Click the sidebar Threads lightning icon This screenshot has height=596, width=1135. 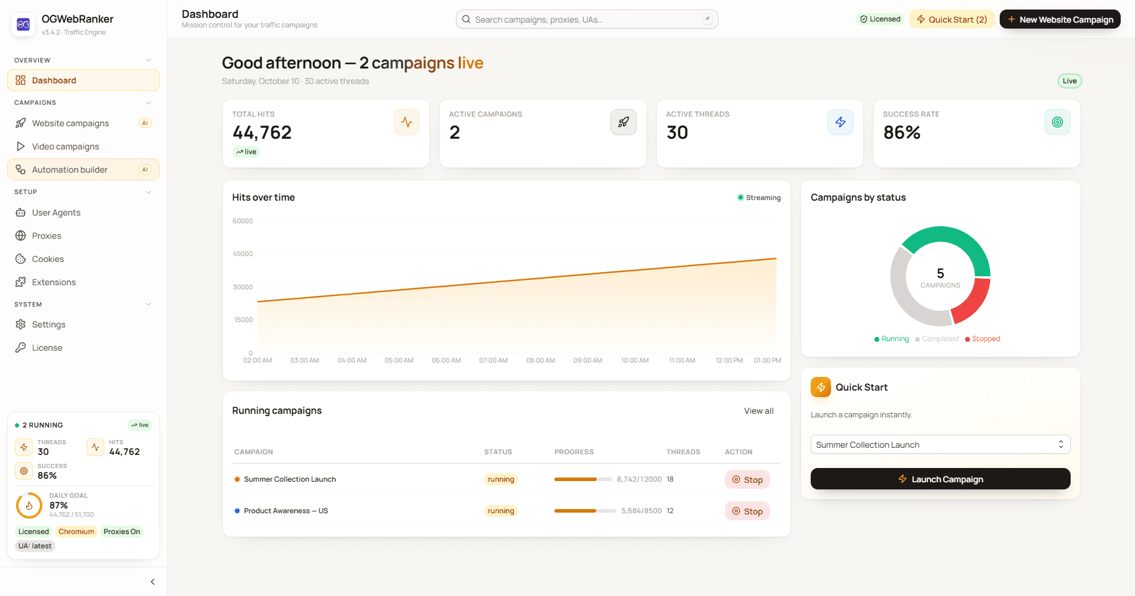[x=24, y=447]
